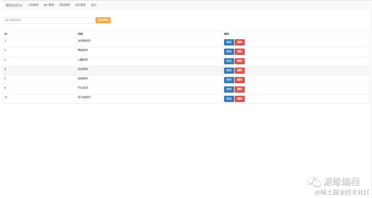
Task: Click 修改 for 买不起系列
Action: [229, 99]
